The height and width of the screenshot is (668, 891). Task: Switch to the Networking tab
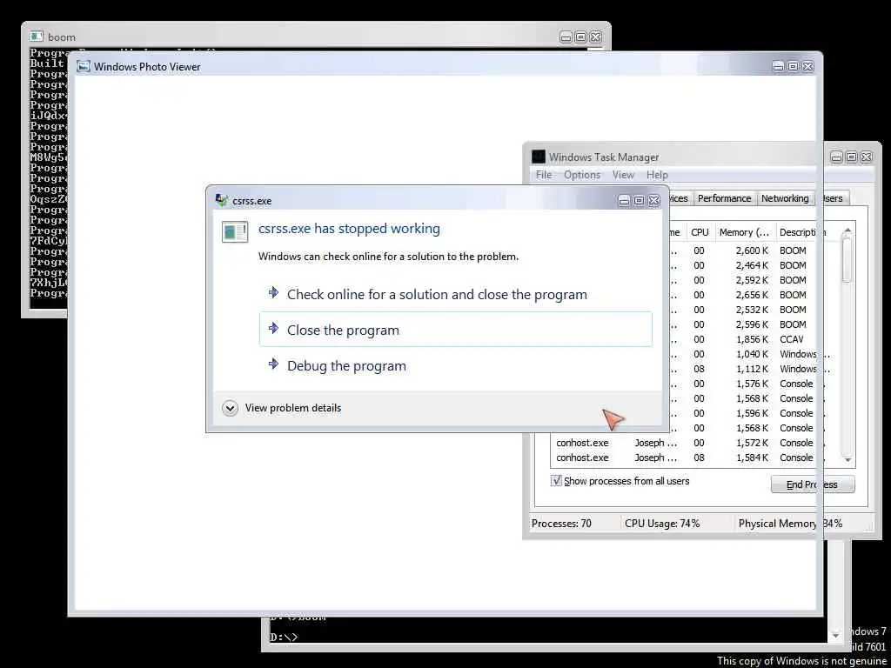785,198
